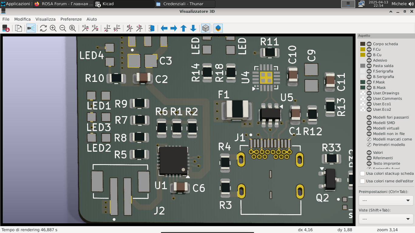The height and width of the screenshot is (233, 415).
Task: Hide the F.Cu layer visibility
Action: coord(369,49)
